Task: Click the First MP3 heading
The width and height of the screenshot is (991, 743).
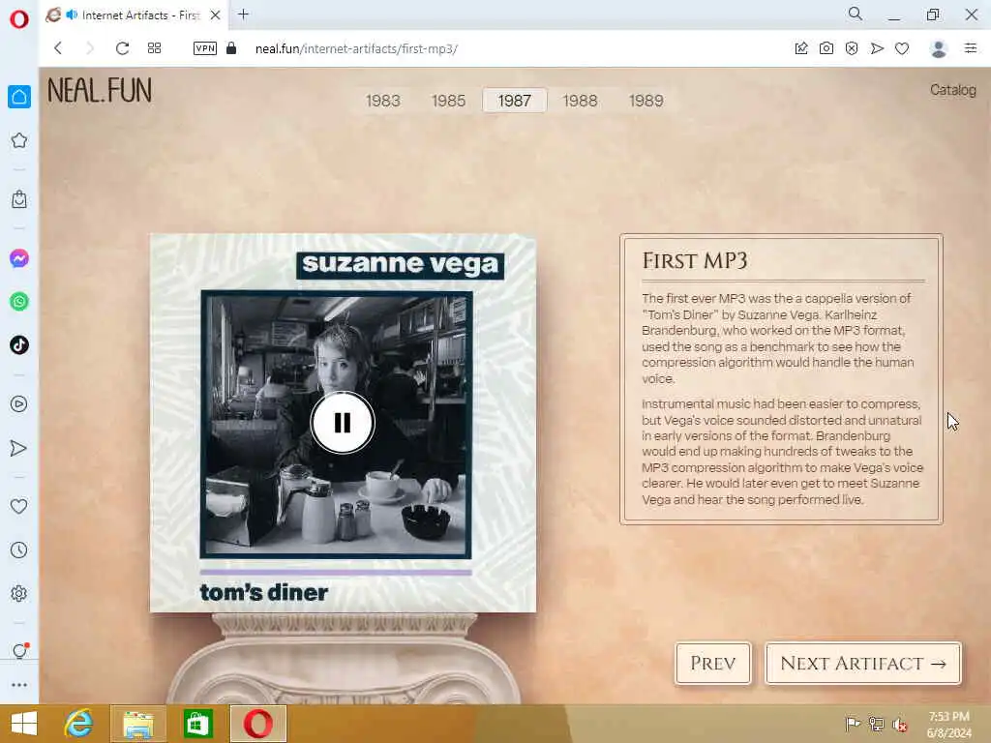Action: click(x=695, y=260)
